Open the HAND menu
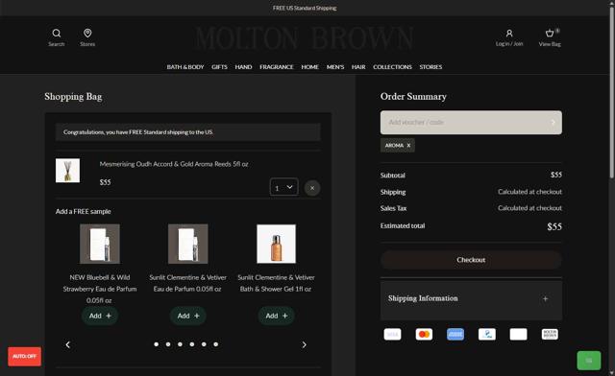This screenshot has height=376, width=615. [x=243, y=67]
